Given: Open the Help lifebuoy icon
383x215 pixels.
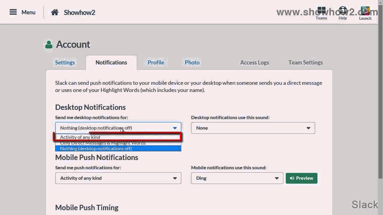Looking at the screenshot, I should [343, 11].
